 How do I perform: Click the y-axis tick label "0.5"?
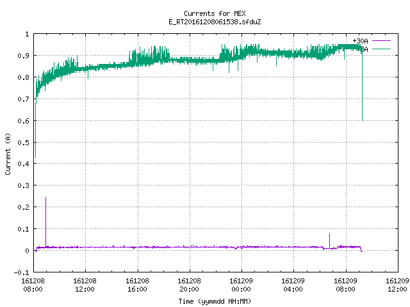23,143
